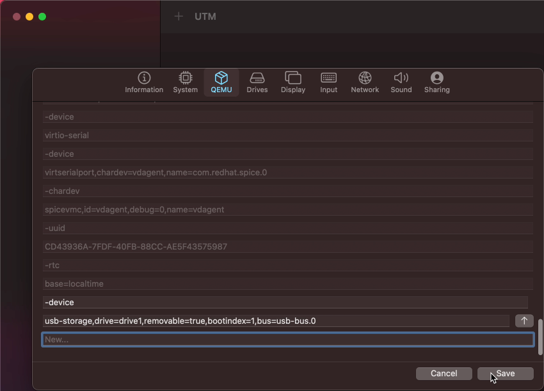Move usb-storage argument up with arrow button
The width and height of the screenshot is (544, 391).
tap(524, 321)
